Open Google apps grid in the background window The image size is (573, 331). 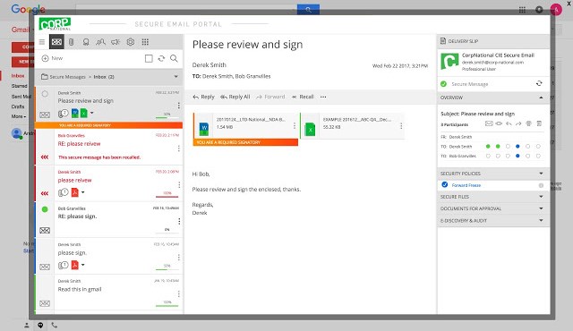click(522, 10)
